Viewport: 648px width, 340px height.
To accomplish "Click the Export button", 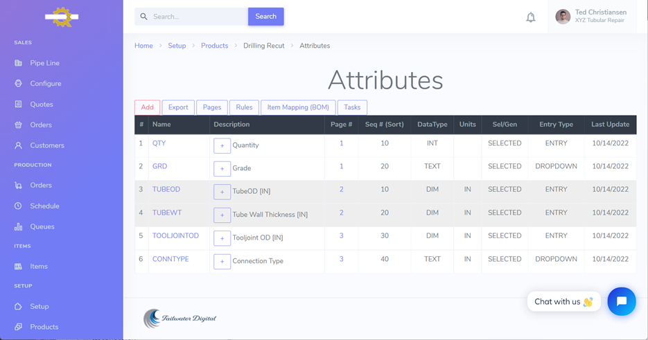I will pos(178,107).
